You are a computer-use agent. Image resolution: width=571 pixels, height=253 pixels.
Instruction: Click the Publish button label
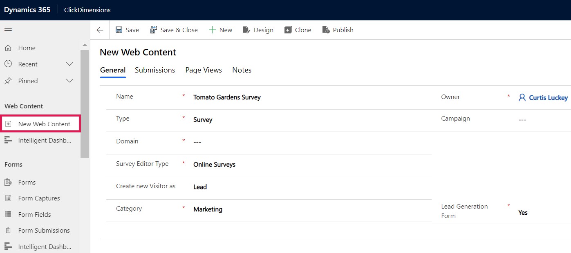[343, 30]
